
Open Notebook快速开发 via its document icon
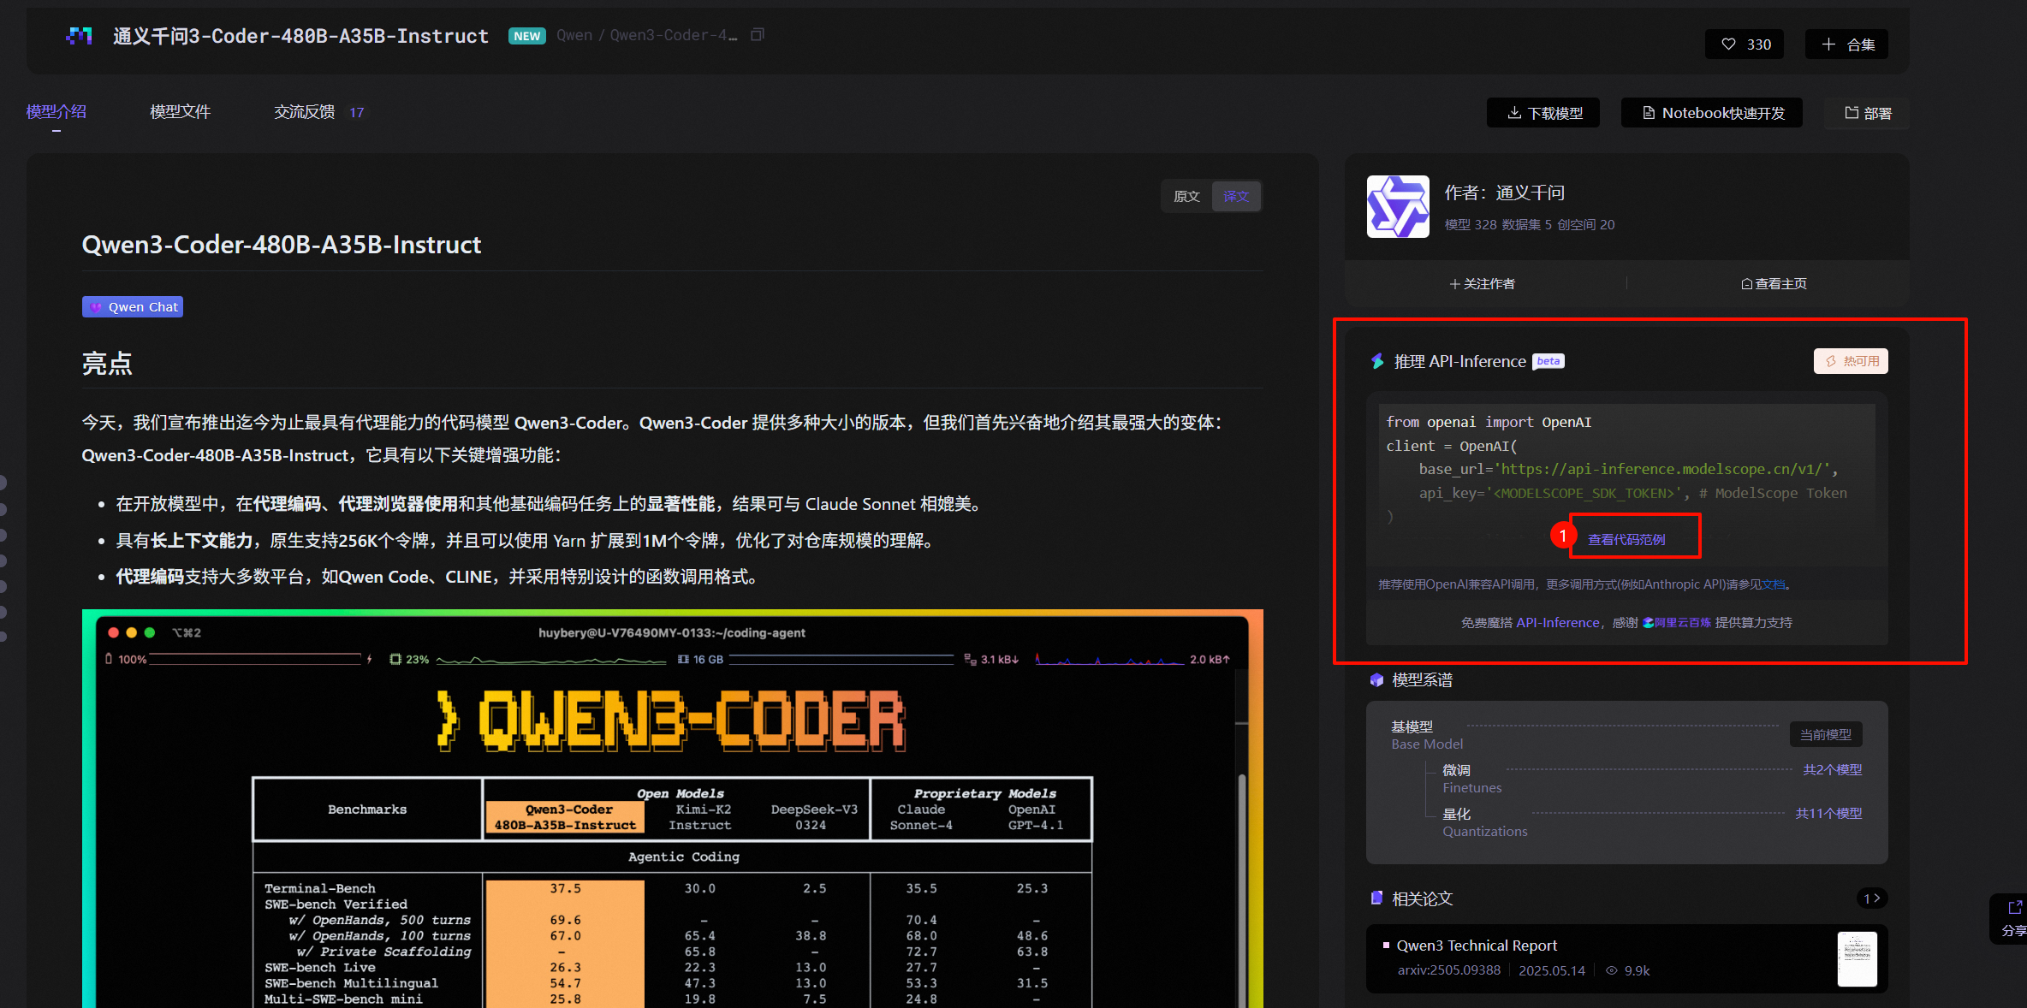tap(1648, 112)
